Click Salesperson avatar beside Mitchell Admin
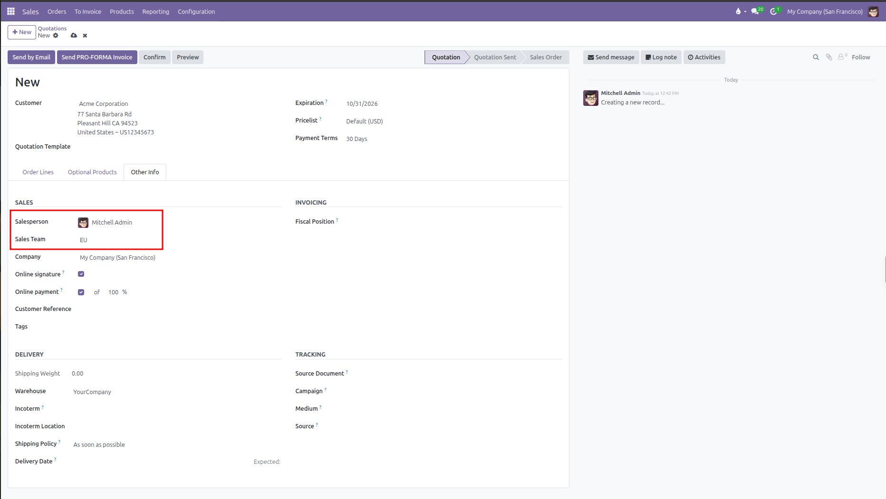The height and width of the screenshot is (499, 886). tap(83, 223)
